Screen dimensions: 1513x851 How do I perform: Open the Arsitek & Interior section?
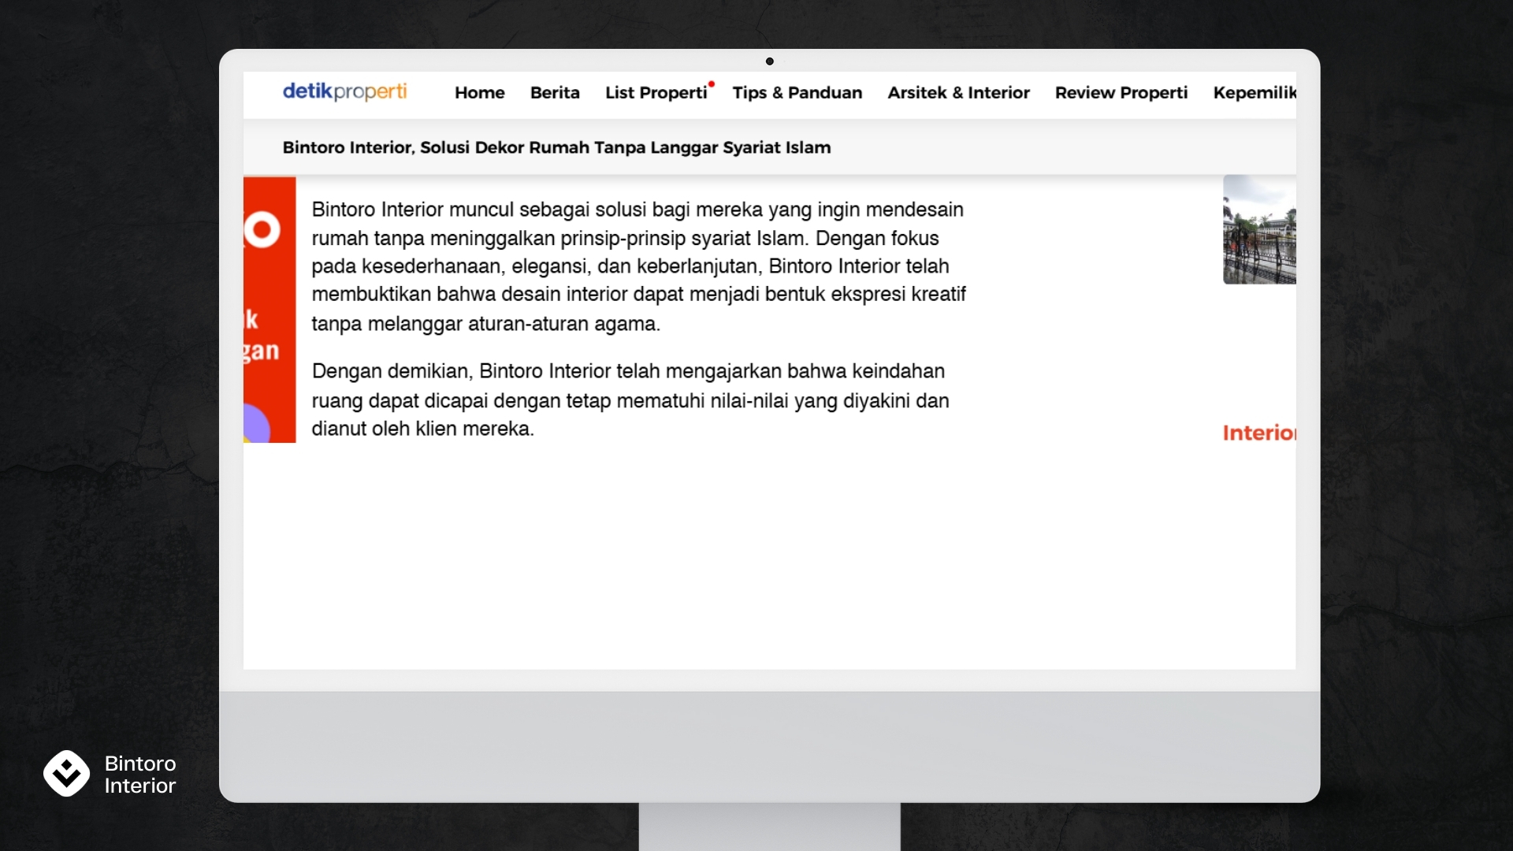point(958,93)
